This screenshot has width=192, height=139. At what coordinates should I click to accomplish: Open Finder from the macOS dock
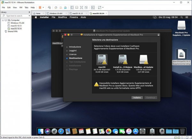point(41,131)
